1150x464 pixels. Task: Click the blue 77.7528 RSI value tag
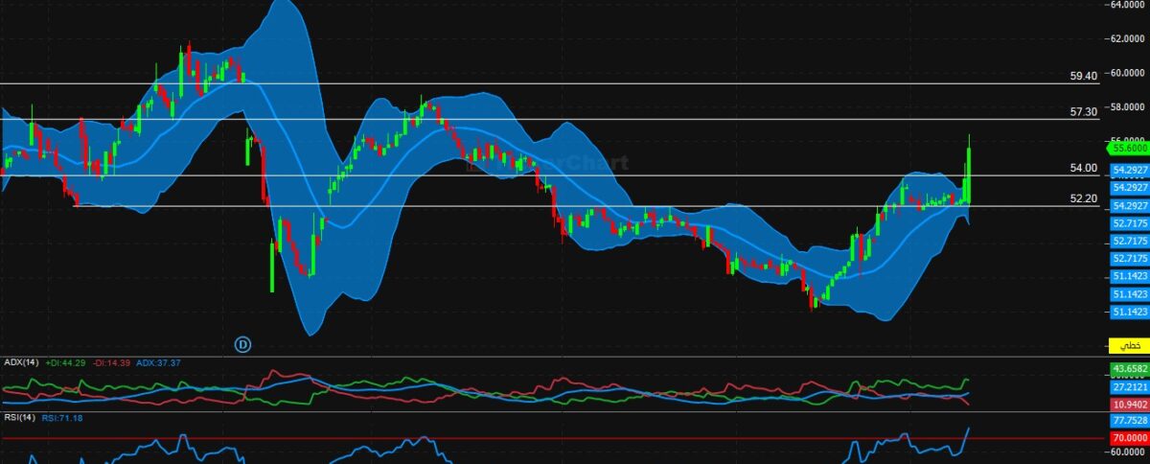1129,420
